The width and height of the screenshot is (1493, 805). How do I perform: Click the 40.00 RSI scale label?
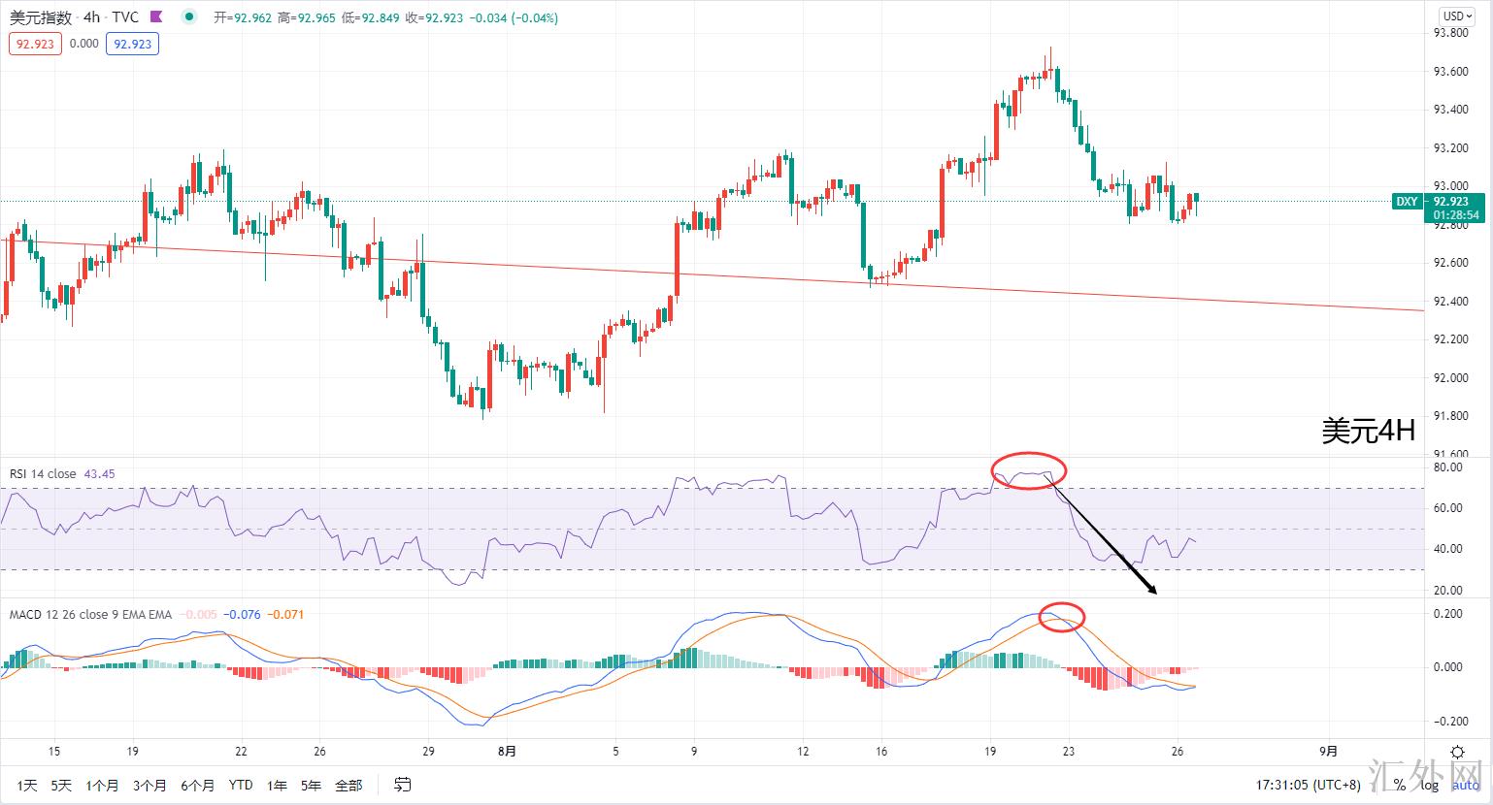point(1447,549)
